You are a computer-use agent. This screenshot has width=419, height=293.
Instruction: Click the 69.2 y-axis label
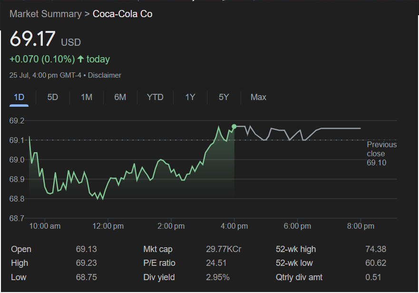17,121
